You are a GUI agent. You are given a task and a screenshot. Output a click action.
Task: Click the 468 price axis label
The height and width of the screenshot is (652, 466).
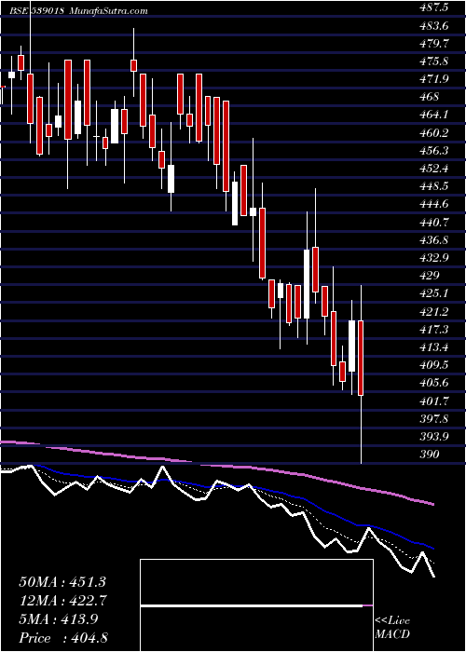431,97
